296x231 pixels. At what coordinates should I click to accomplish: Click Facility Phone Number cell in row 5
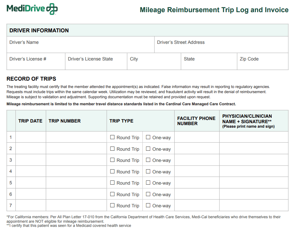click(x=197, y=183)
